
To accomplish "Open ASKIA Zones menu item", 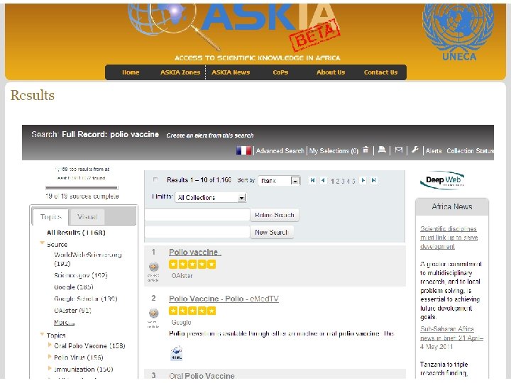I will [x=180, y=72].
